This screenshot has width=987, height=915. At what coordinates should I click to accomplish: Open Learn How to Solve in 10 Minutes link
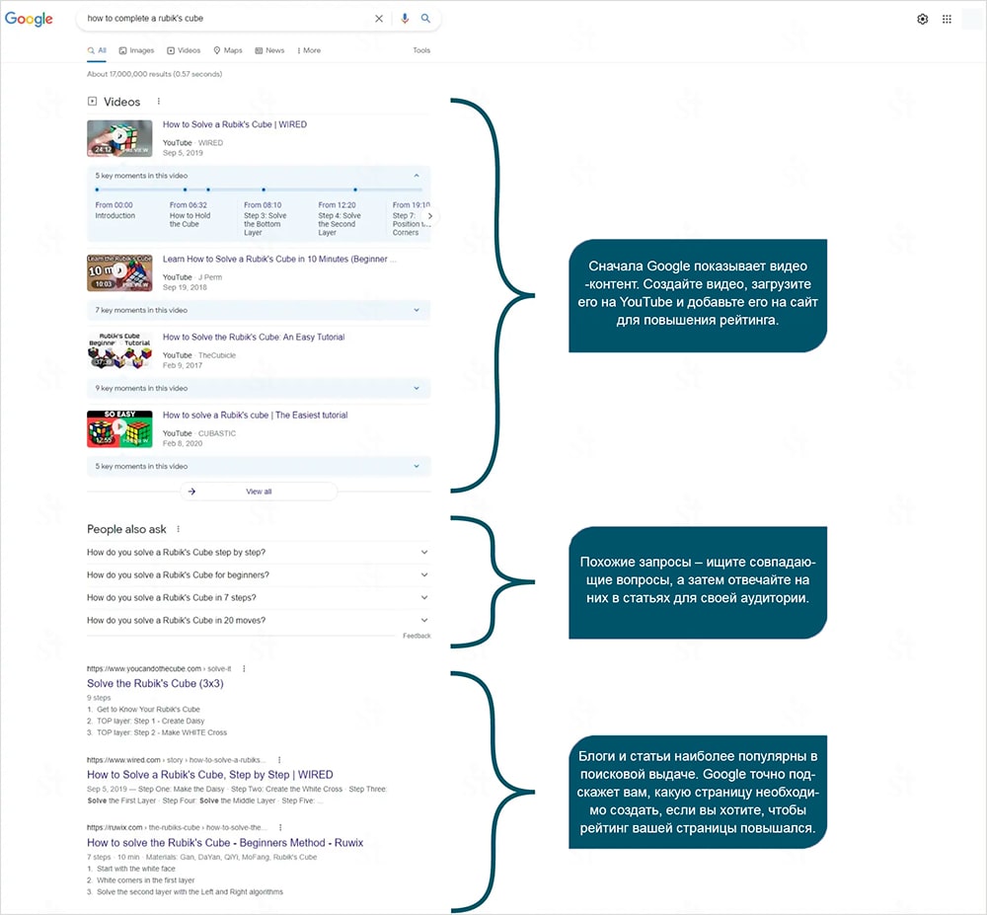279,260
